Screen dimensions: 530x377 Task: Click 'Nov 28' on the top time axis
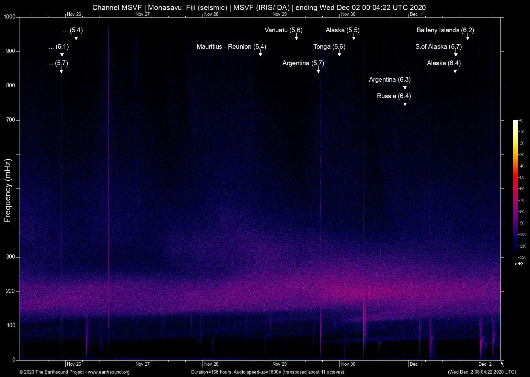coord(211,14)
